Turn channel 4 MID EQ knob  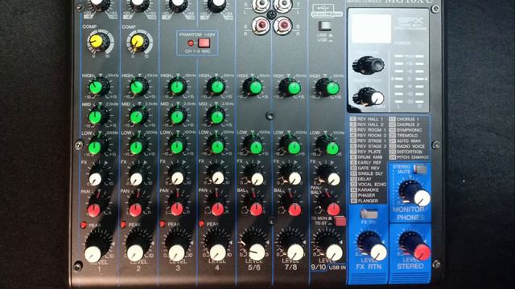[x=216, y=116]
